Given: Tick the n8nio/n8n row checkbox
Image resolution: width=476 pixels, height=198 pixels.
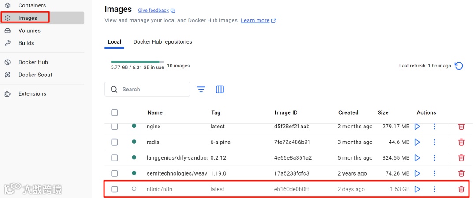Looking at the screenshot, I should pos(115,189).
